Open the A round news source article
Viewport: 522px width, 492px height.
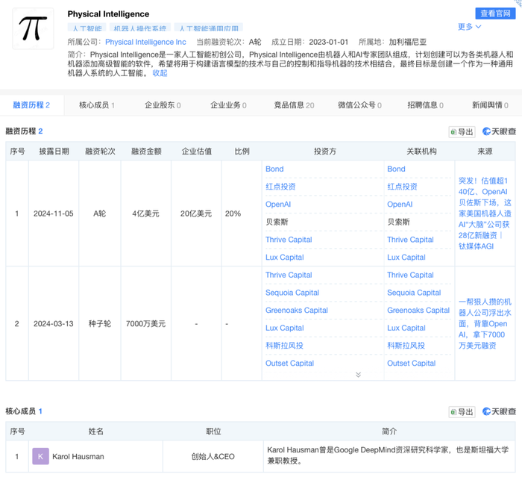(485, 214)
